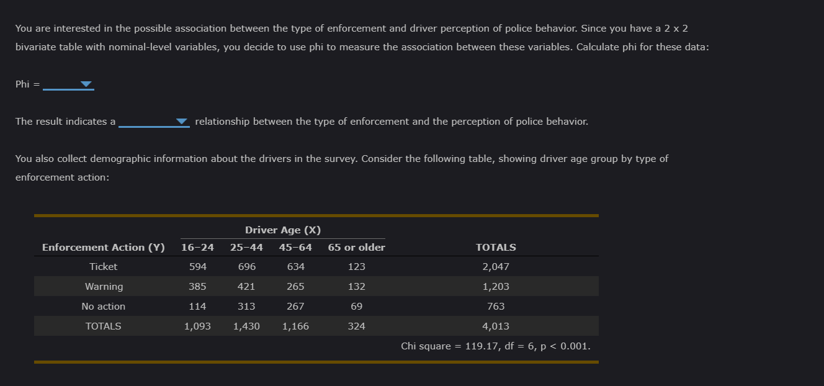Image resolution: width=824 pixels, height=386 pixels.
Task: Click the 65 or older column header
Action: pos(357,248)
